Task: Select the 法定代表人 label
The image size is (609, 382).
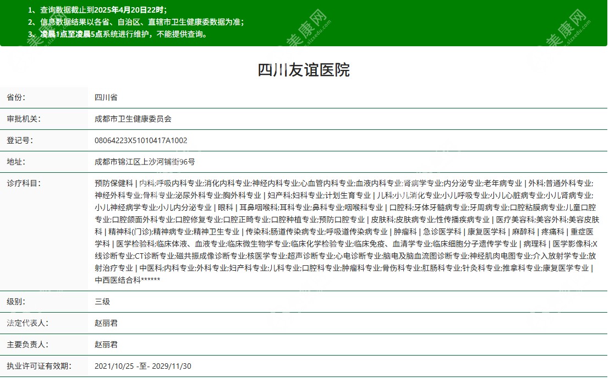Action: 28,323
